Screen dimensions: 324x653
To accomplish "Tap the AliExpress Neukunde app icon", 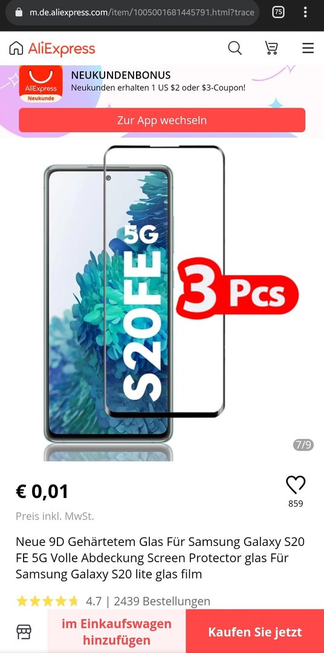I will (x=41, y=83).
